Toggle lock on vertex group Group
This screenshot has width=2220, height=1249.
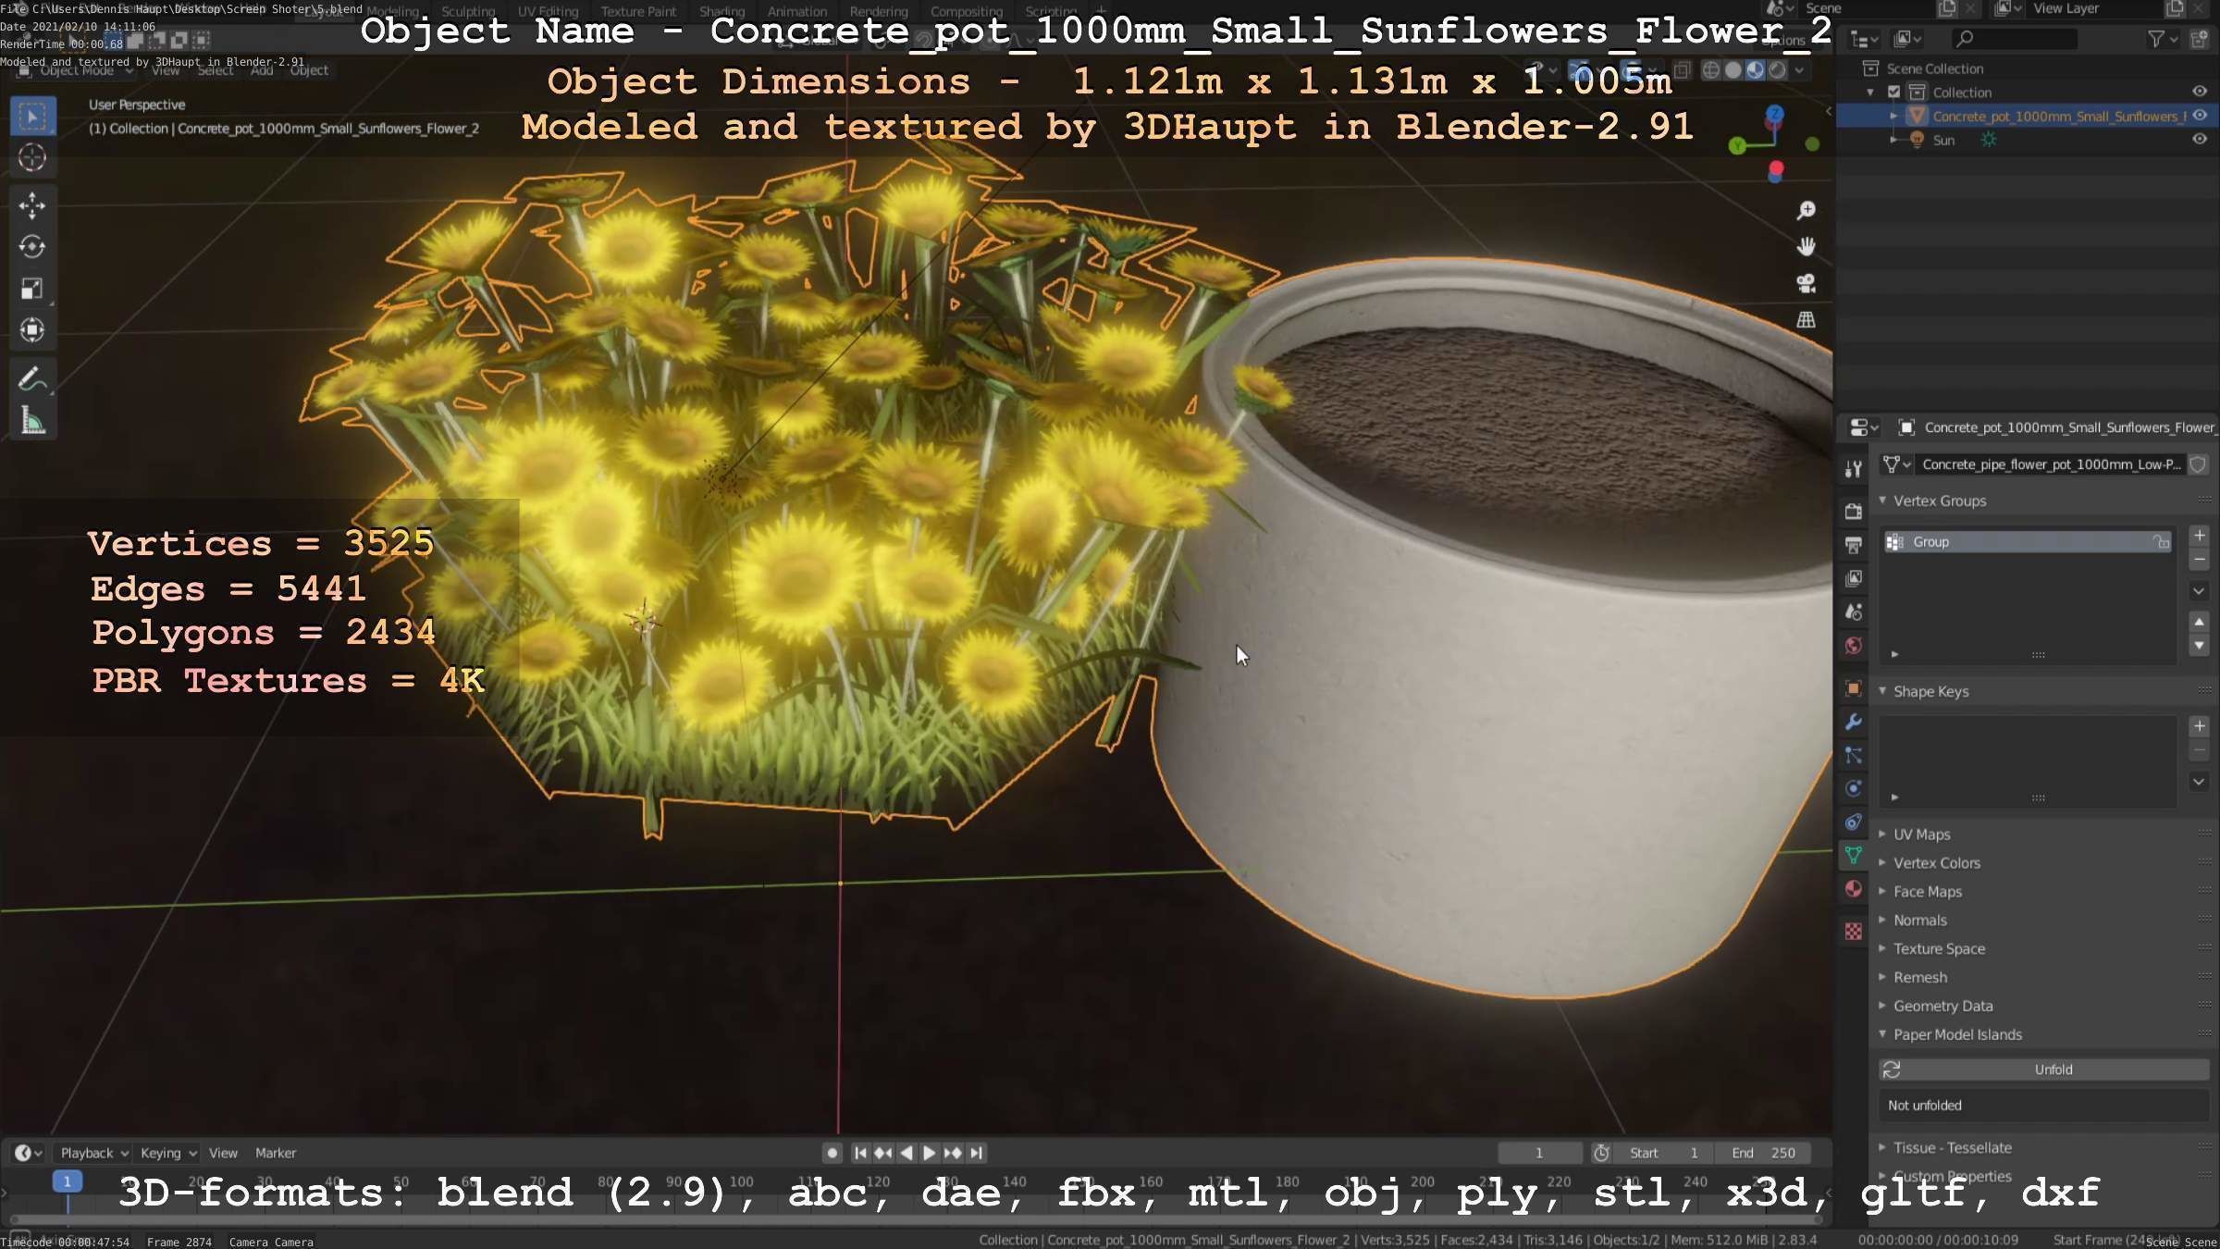pyautogui.click(x=2161, y=542)
